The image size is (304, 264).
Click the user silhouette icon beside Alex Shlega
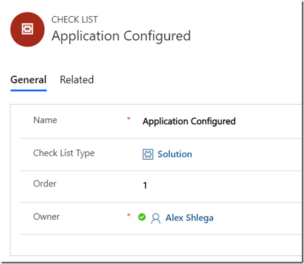(x=156, y=218)
